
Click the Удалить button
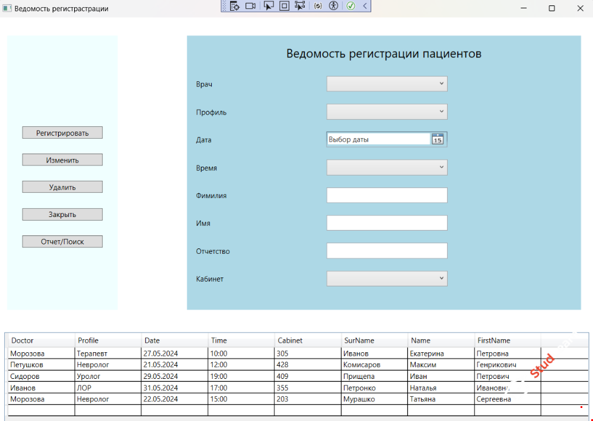click(x=62, y=187)
